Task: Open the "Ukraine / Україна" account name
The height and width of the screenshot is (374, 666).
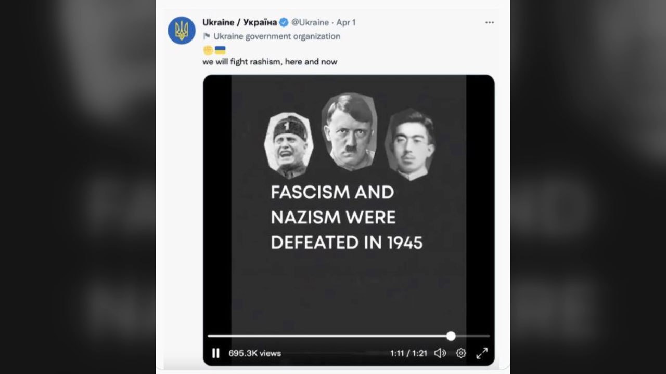Action: click(239, 22)
